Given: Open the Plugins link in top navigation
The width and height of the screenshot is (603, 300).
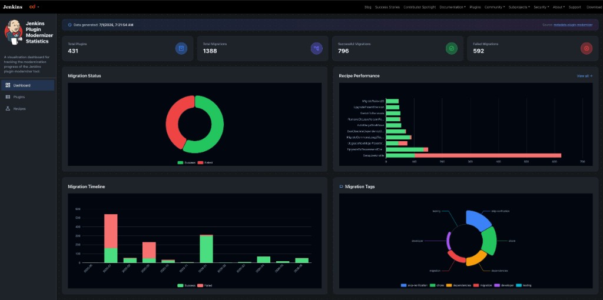Looking at the screenshot, I should (475, 7).
